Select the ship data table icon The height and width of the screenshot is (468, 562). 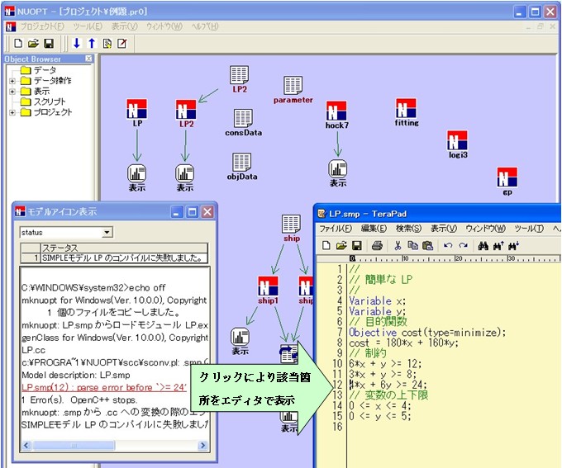tap(291, 225)
